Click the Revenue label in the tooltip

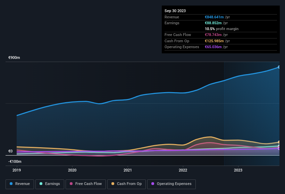pos(172,17)
